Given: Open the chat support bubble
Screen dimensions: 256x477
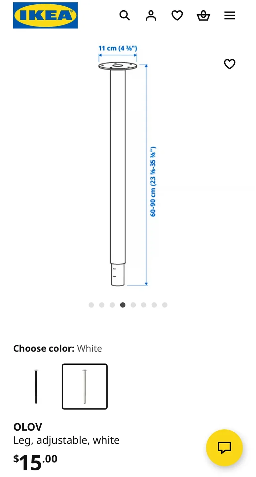Looking at the screenshot, I should [x=224, y=448].
